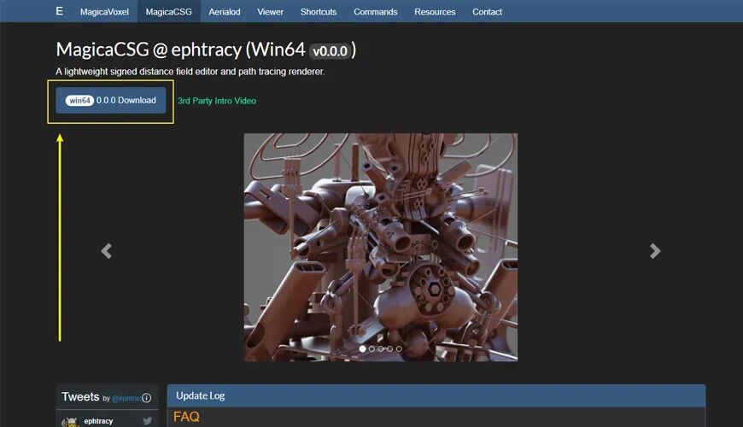
Task: Select the fifth carousel indicator dot
Action: (399, 348)
